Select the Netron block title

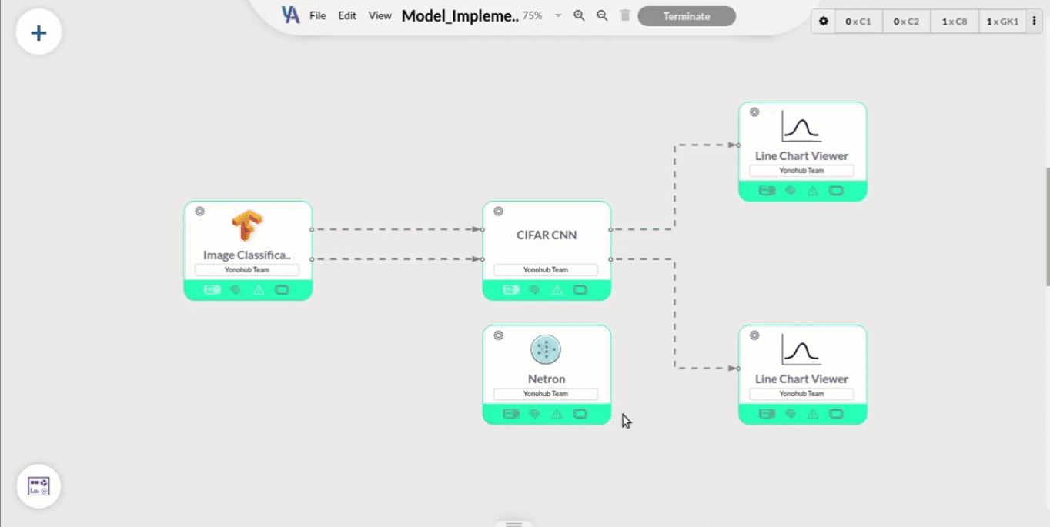[x=547, y=379]
